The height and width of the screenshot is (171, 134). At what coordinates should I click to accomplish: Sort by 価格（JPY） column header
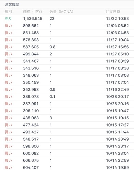[32, 12]
